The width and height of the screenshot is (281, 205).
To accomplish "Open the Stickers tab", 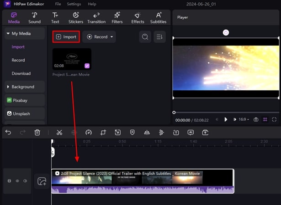I will point(76,18).
